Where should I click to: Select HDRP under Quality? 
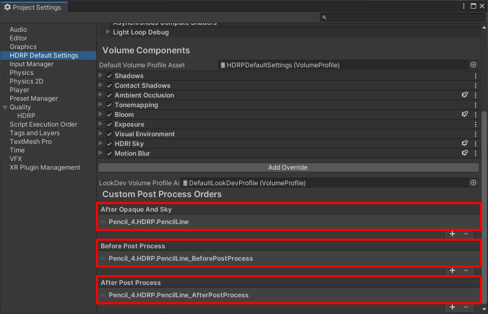click(x=26, y=116)
